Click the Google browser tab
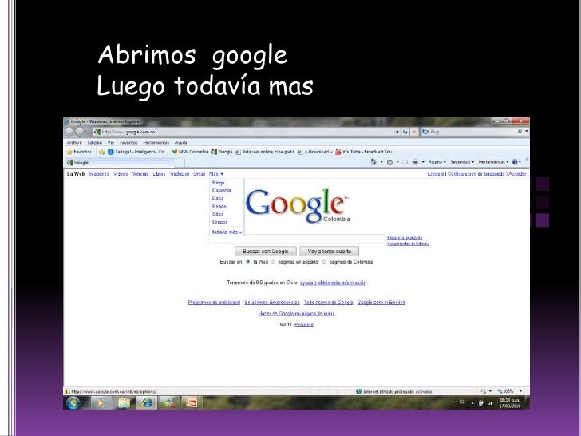 coord(120,162)
